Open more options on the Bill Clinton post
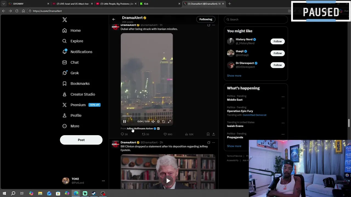The width and height of the screenshot is (351, 197). click(214, 143)
